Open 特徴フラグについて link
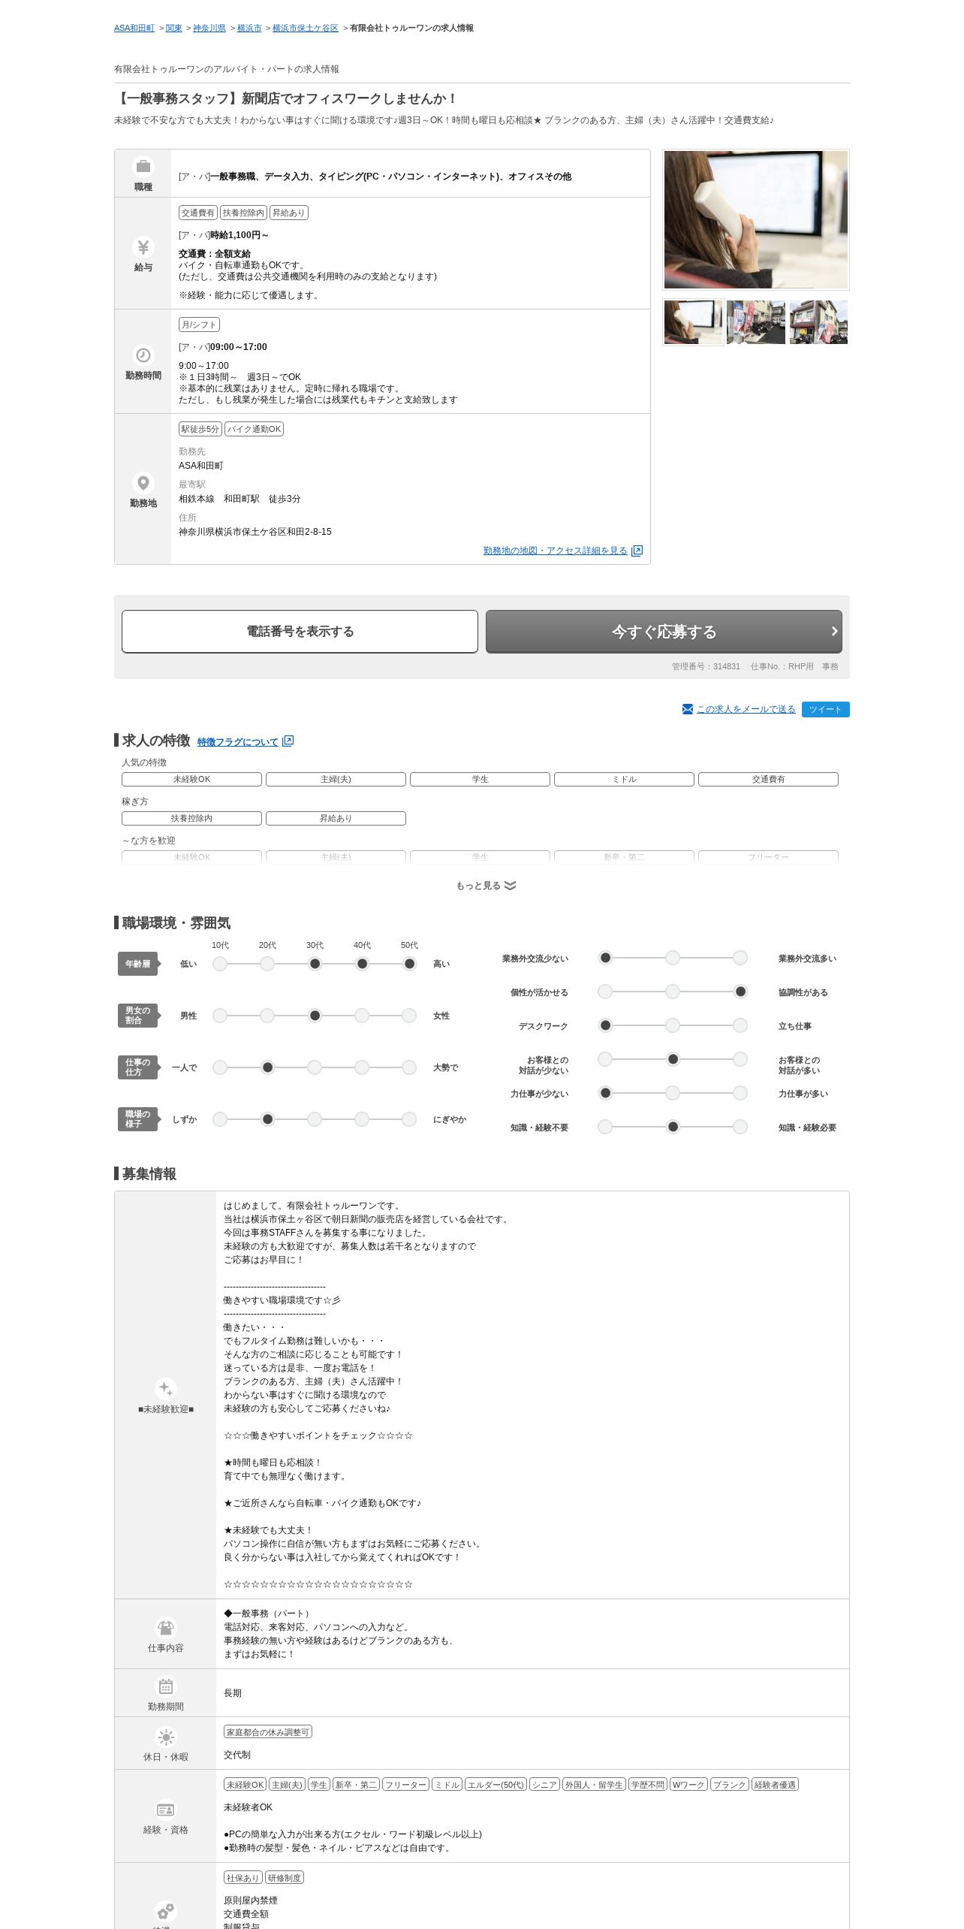Image resolution: width=964 pixels, height=1929 pixels. 238,742
